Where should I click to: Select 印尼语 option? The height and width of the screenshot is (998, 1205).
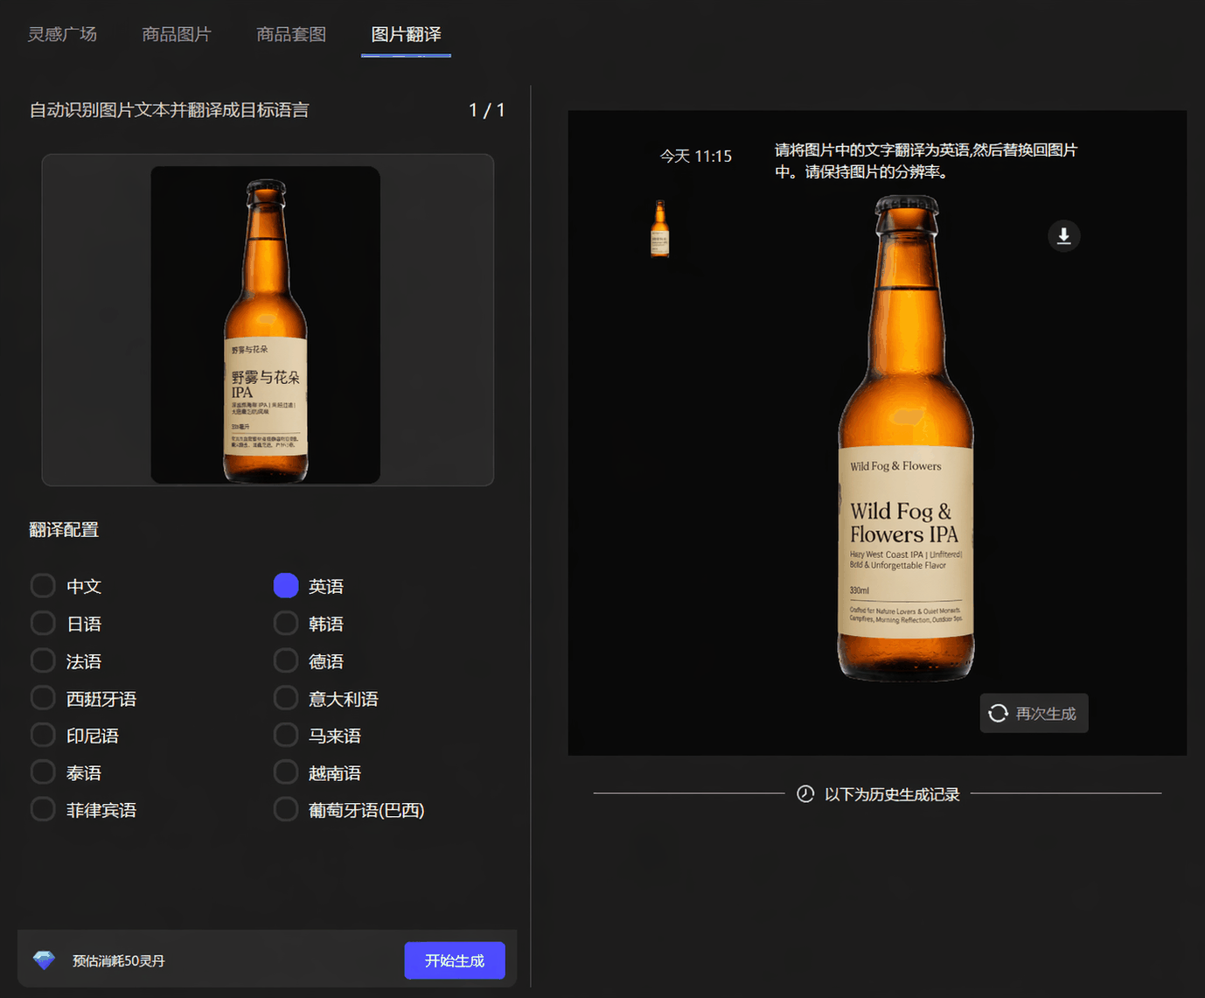(43, 735)
